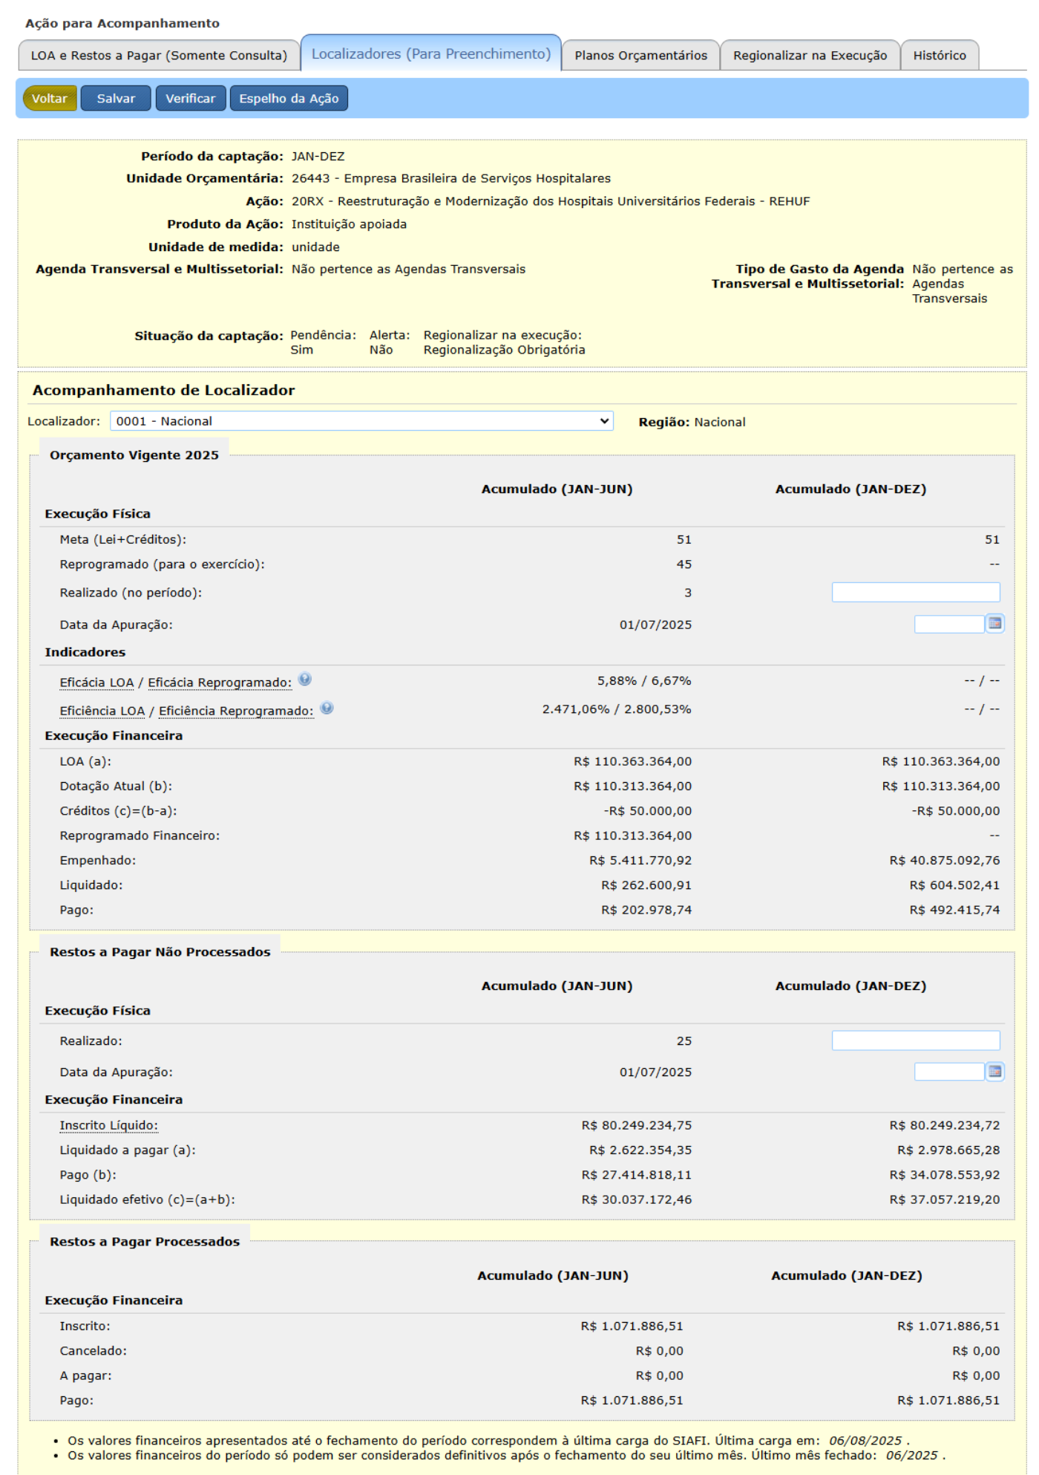Expand the Localizador dropdown
Image resolution: width=1039 pixels, height=1475 pixels.
click(361, 421)
